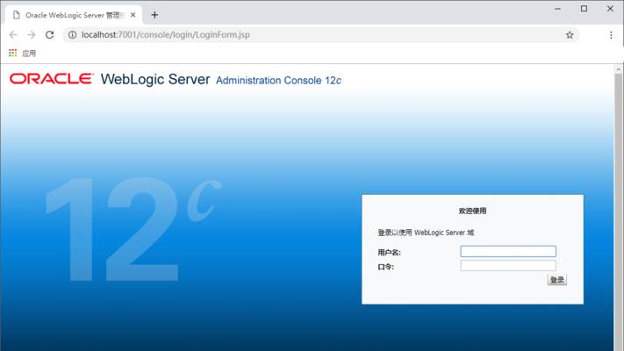Viewport: 624px width, 351px height.
Task: Click the 口令 label
Action: tap(385, 267)
